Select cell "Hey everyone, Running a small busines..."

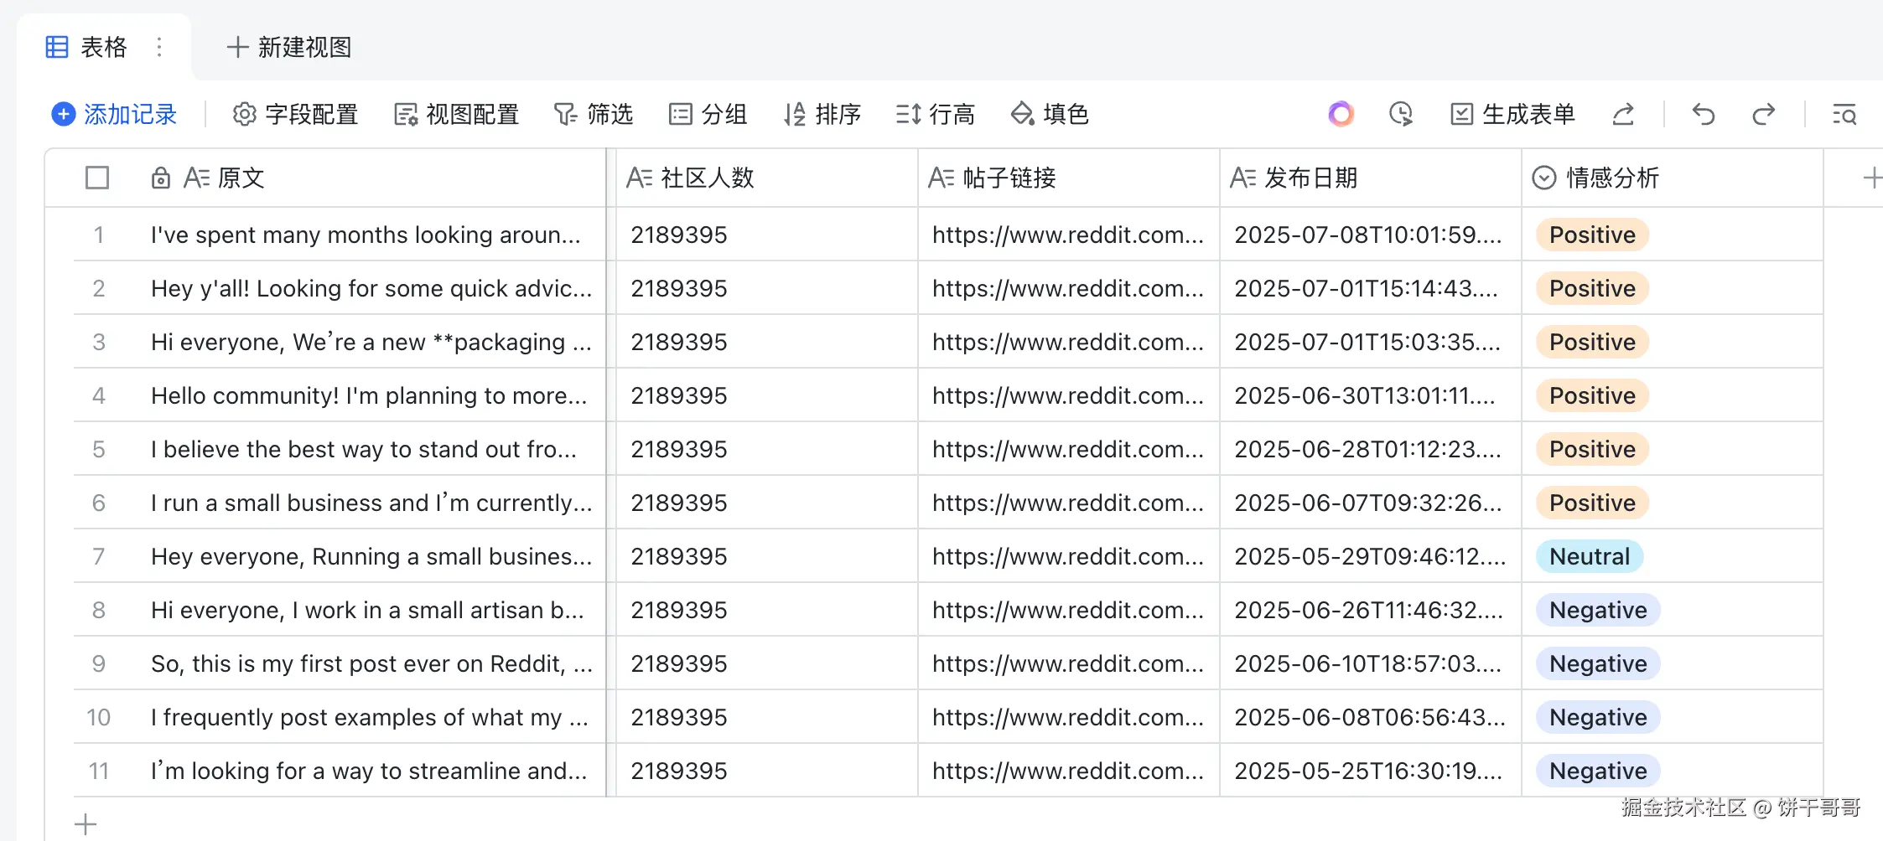click(371, 556)
